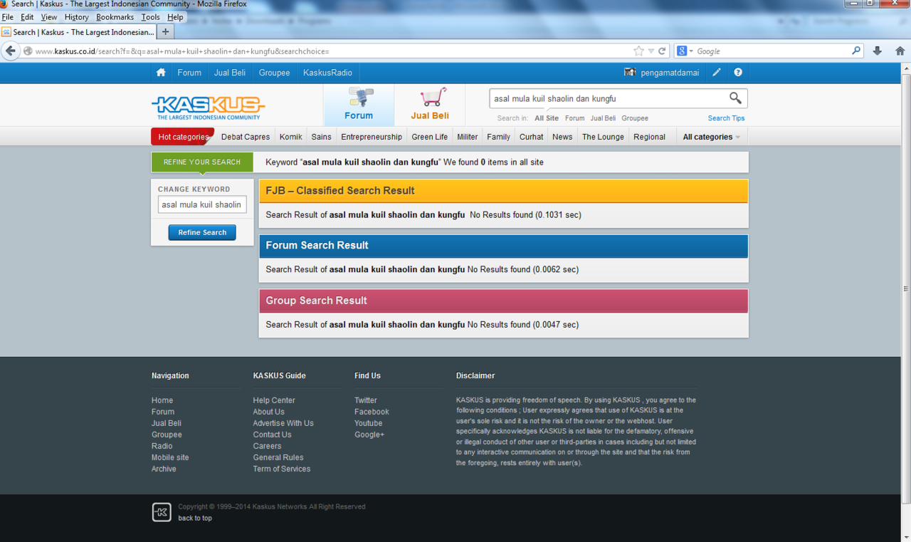Open the History menu
Screen dimensions: 911x542
coord(77,17)
